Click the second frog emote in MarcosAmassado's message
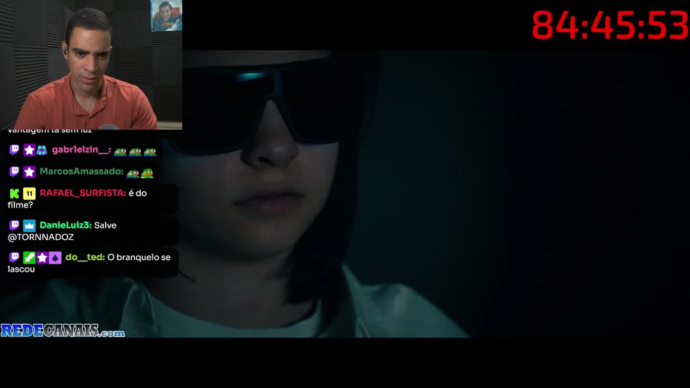Image resolution: width=690 pixels, height=388 pixels. (147, 173)
